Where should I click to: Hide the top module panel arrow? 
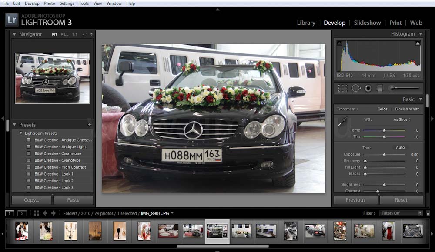coord(218,10)
